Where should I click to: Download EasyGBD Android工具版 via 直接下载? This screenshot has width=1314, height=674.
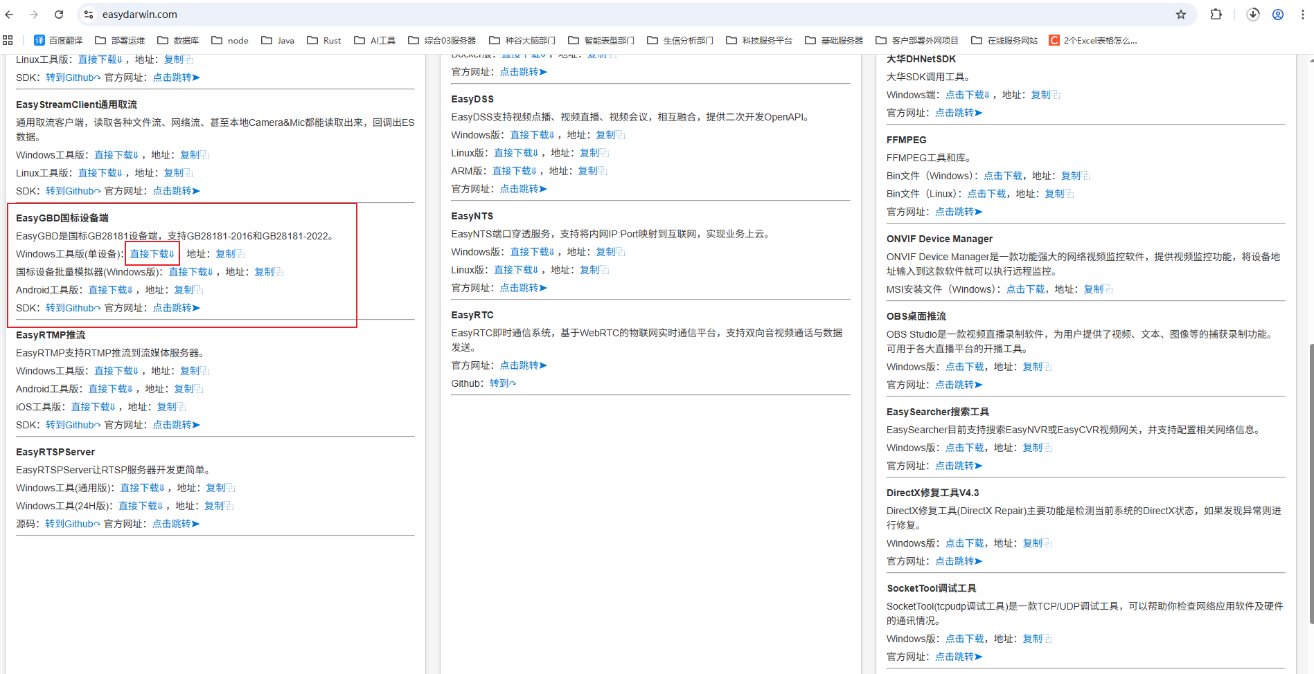click(111, 290)
